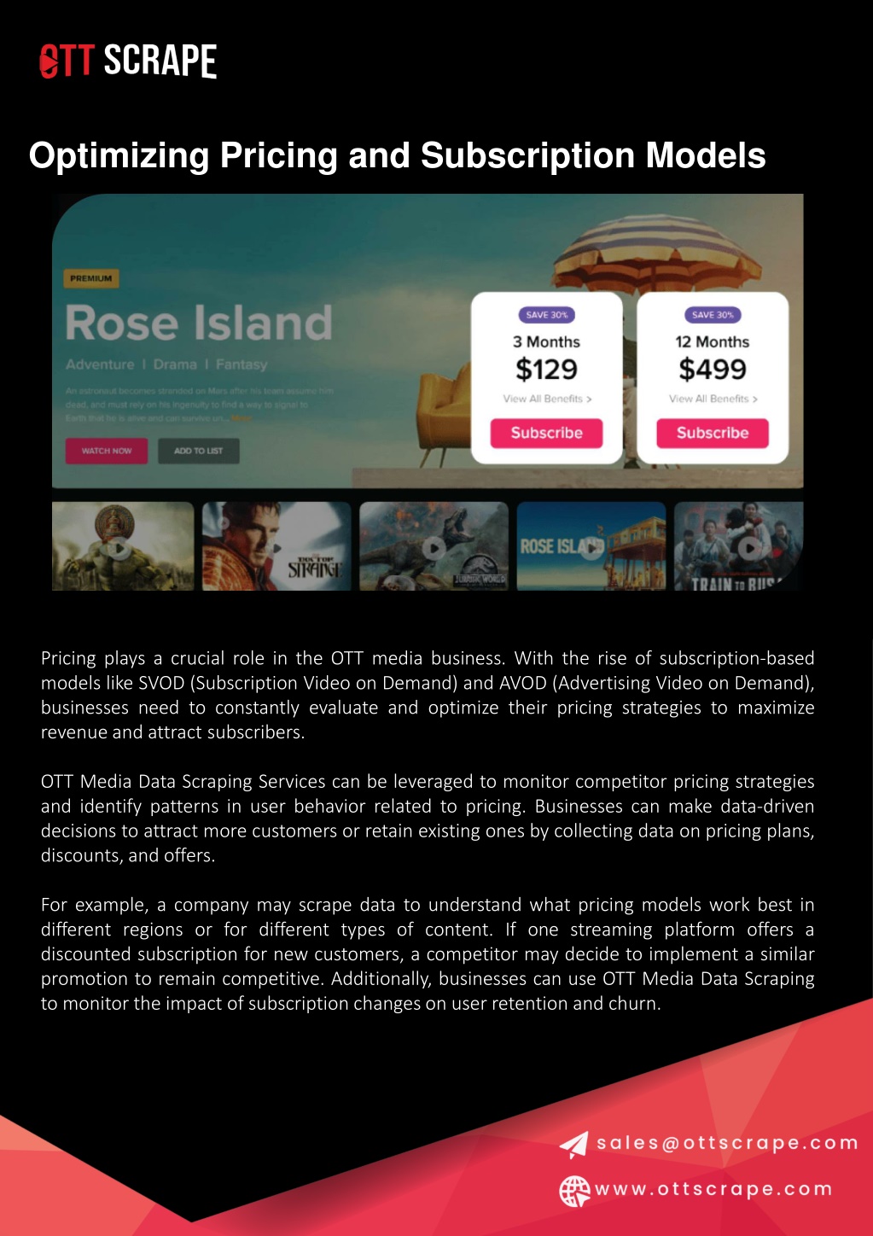Screen dimensions: 873x1236
Task: Click the Save 30% badge on 12 Months
Action: pyautogui.click(x=713, y=315)
